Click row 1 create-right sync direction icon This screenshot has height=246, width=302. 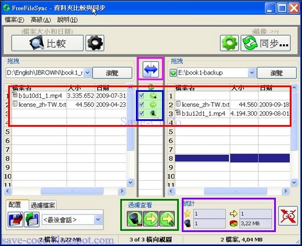[x=153, y=95]
